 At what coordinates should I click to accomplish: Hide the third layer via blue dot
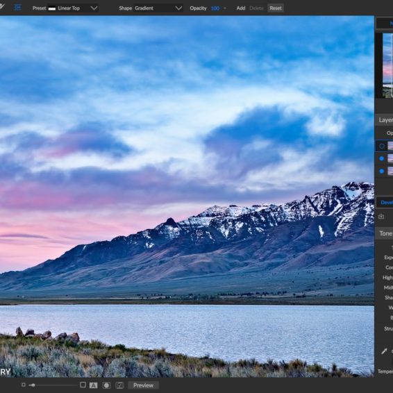coord(382,172)
